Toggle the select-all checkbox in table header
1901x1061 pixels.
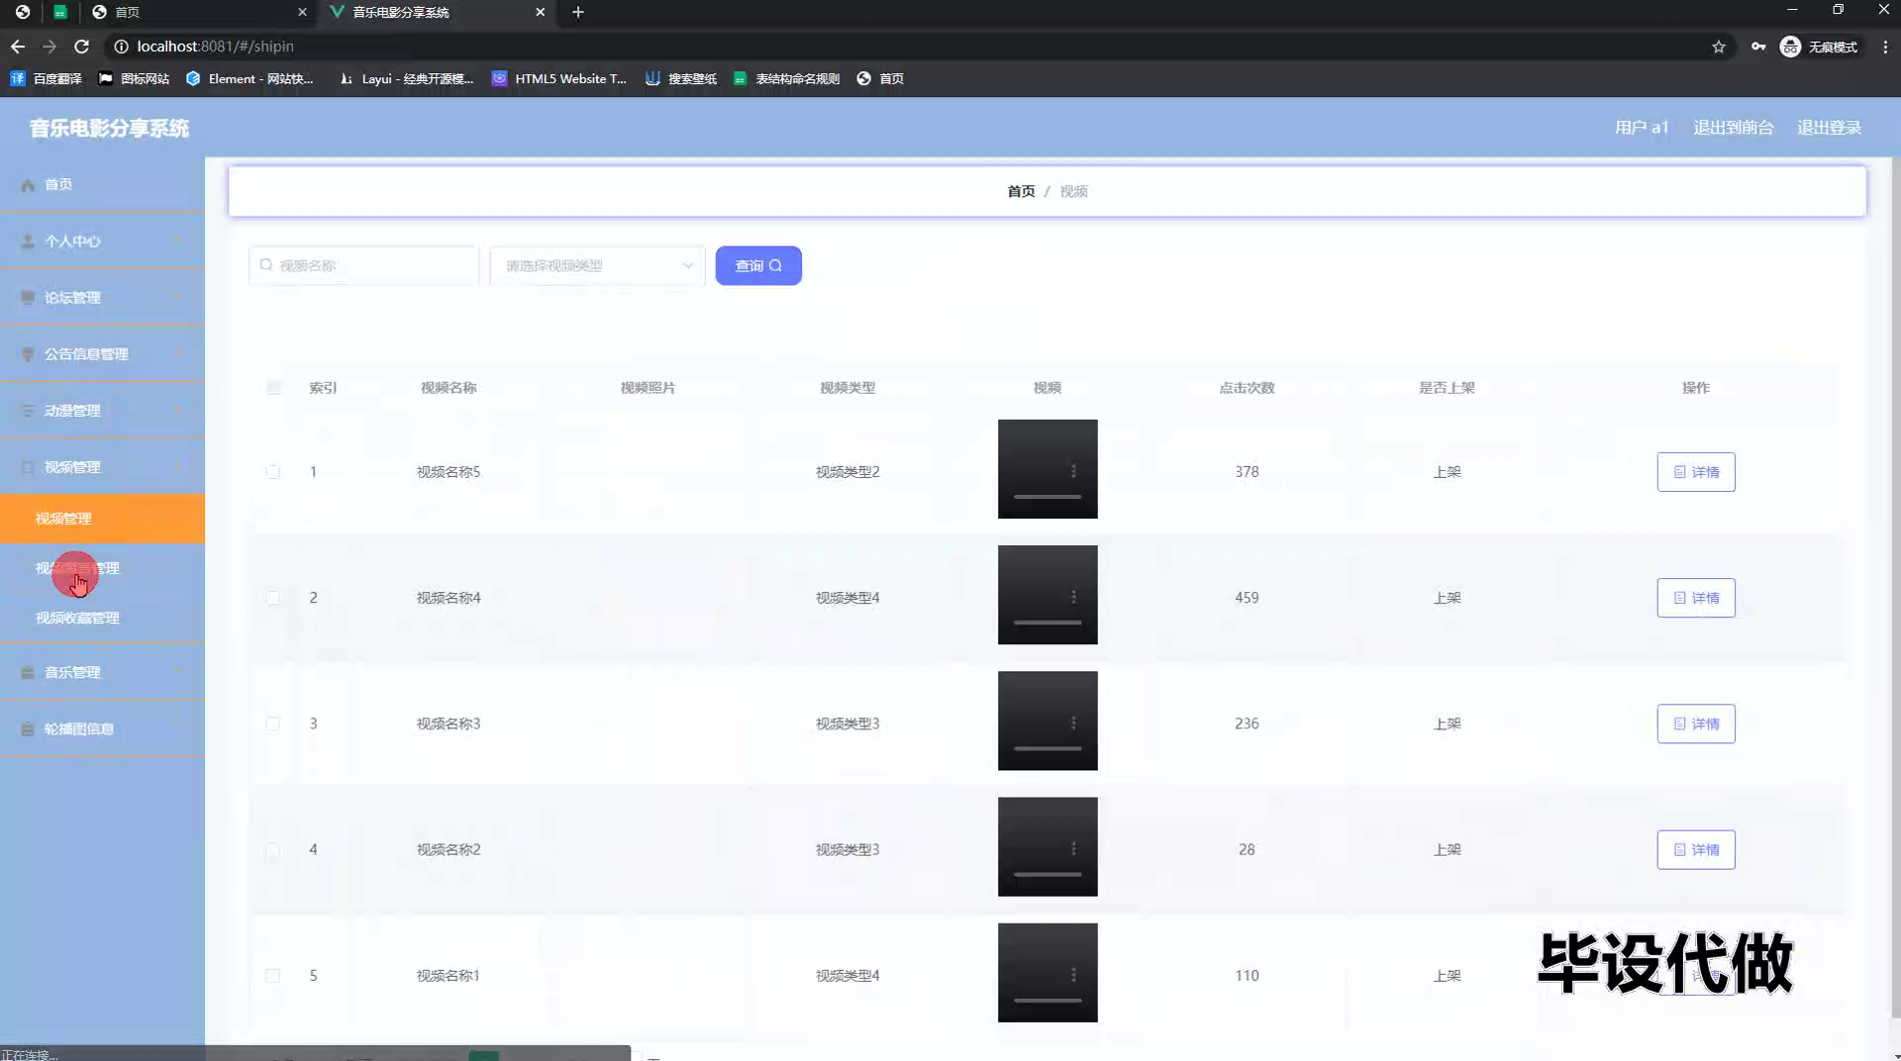pos(274,388)
